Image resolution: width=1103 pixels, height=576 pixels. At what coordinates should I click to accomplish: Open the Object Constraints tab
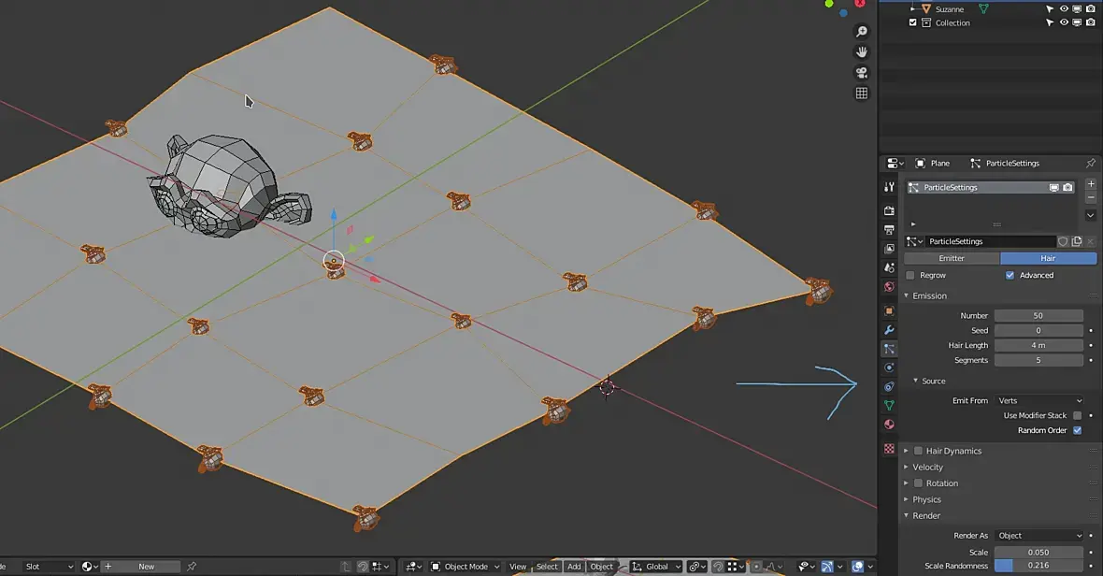[x=889, y=387]
